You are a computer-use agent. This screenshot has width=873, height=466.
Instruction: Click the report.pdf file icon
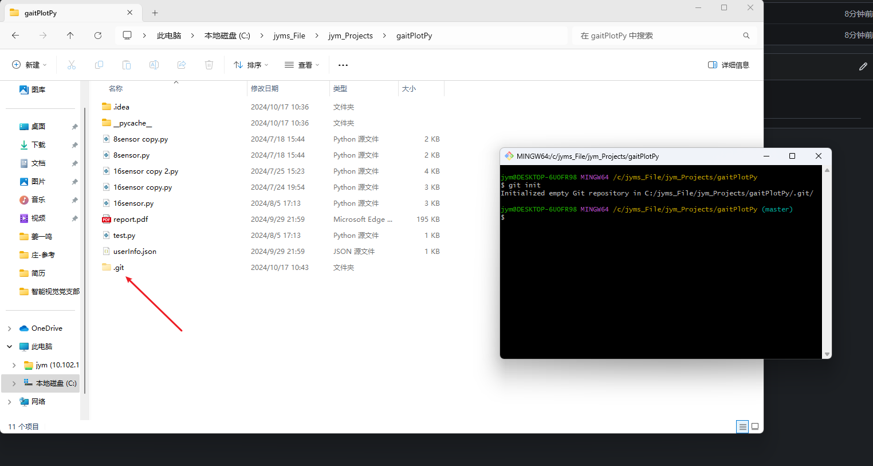[107, 220]
